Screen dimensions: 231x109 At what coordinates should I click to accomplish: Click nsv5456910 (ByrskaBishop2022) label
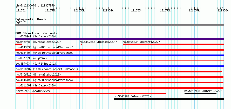[38, 74]
